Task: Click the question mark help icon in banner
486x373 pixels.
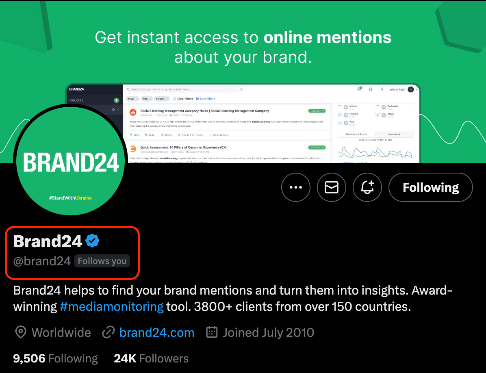Action: click(x=371, y=89)
